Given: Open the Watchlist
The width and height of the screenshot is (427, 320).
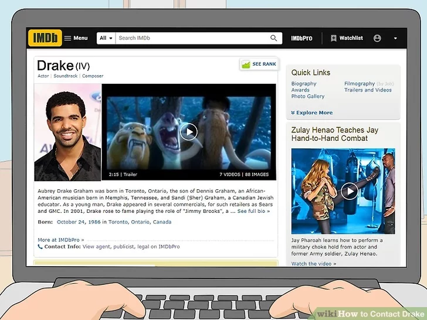Looking at the screenshot, I should pyautogui.click(x=347, y=38).
